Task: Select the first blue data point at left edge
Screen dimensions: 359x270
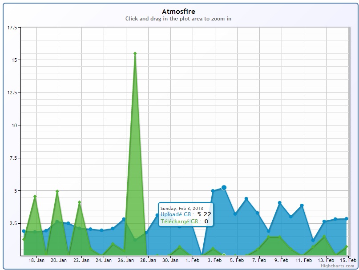Action: click(x=24, y=231)
